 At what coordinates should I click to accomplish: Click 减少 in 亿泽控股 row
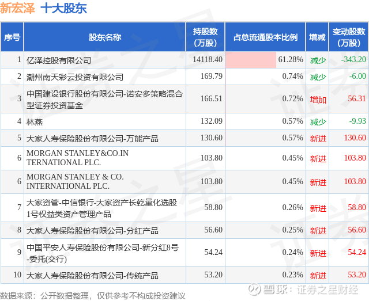[318, 60]
